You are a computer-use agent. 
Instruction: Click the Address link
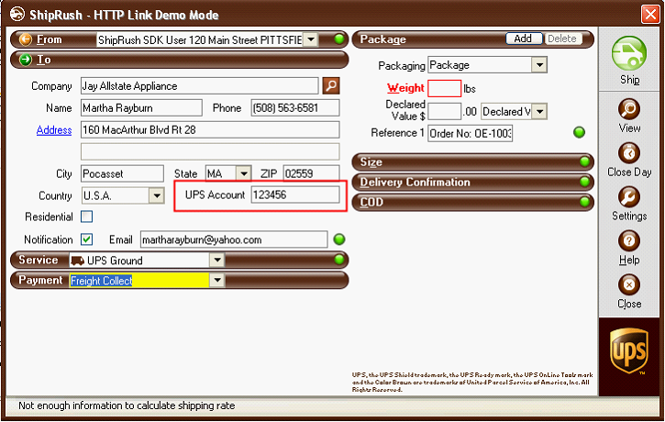(54, 130)
